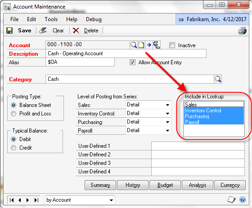Viewport: 252px width, 208px height.
Task: Click the Clear toolbar label
Action: click(x=58, y=31)
